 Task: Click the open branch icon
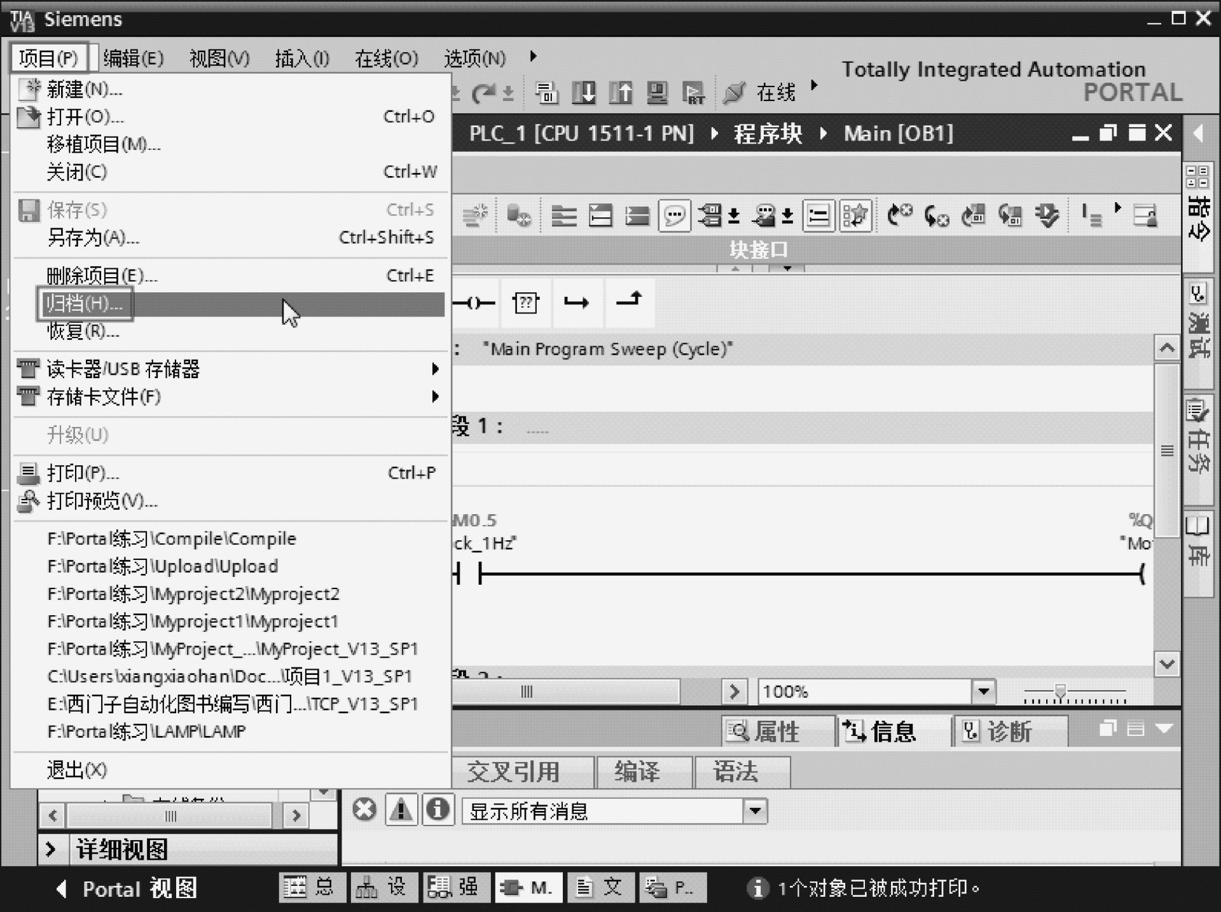tap(576, 303)
